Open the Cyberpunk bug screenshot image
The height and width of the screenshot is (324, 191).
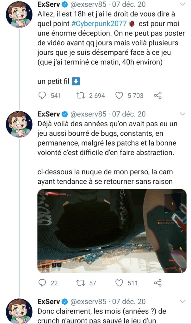pyautogui.click(x=112, y=231)
